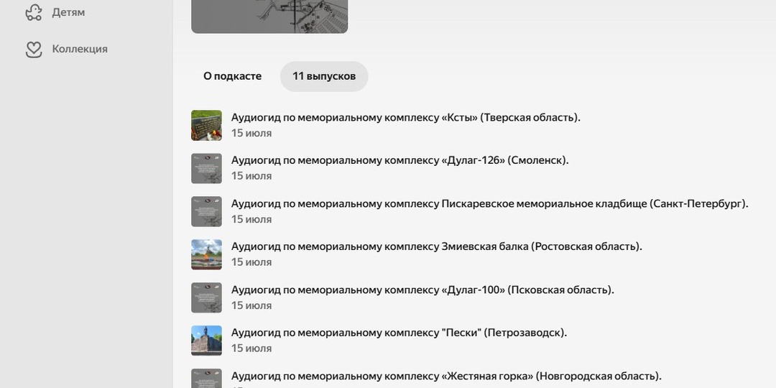The height and width of the screenshot is (388, 776).
Task: Click the 15 июля date under "Пески"
Action: point(251,348)
